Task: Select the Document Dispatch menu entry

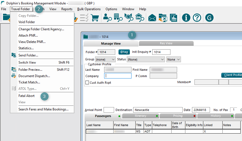Action: point(42,76)
